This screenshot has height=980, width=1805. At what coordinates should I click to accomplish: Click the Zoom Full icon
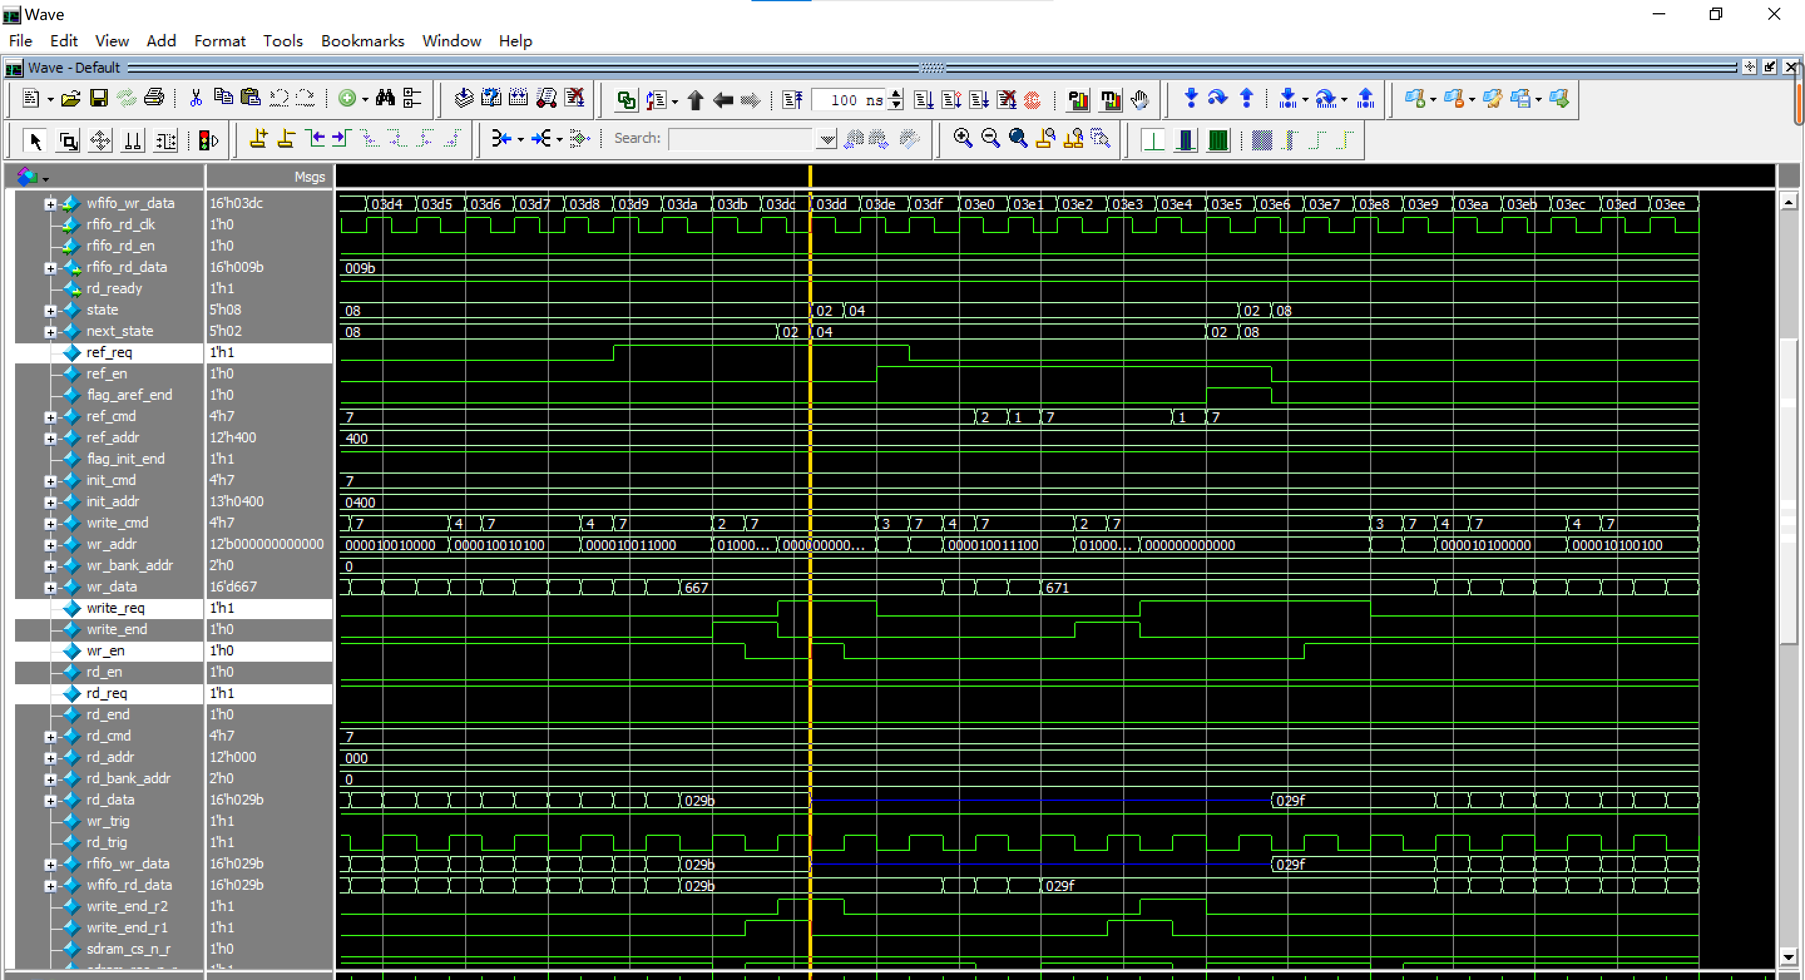pyautogui.click(x=1017, y=138)
